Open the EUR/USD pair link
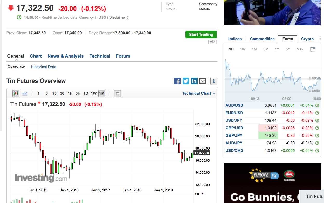This screenshot has width=324, height=203. point(234,113)
